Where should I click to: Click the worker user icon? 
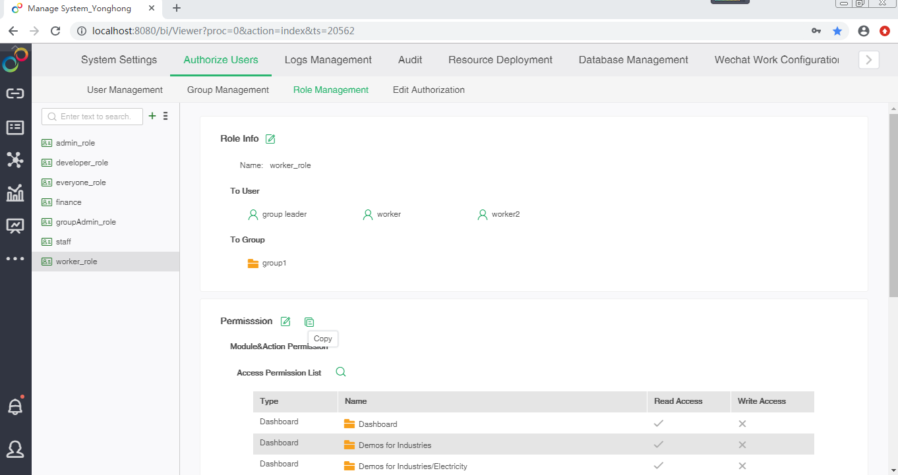tap(368, 214)
